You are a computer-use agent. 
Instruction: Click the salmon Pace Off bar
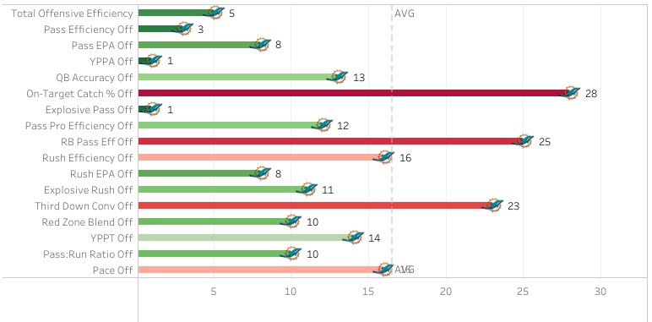[261, 270]
